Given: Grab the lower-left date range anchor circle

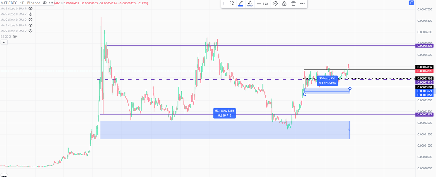Looking at the screenshot, I should coord(304,94).
